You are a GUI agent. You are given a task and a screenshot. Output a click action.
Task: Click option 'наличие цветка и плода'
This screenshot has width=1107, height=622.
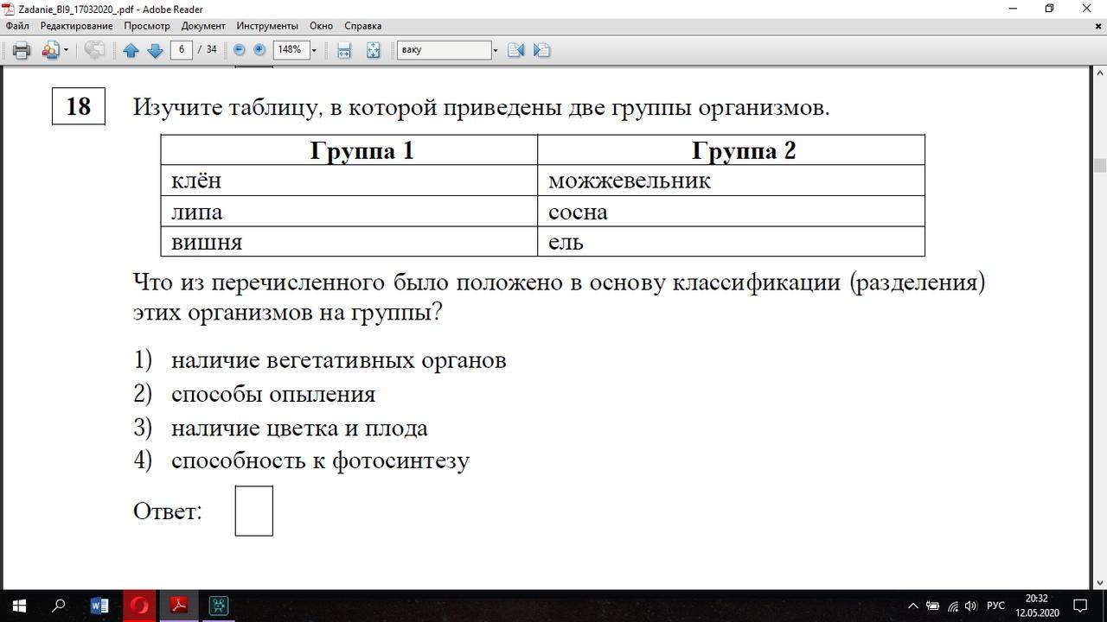[x=299, y=428]
